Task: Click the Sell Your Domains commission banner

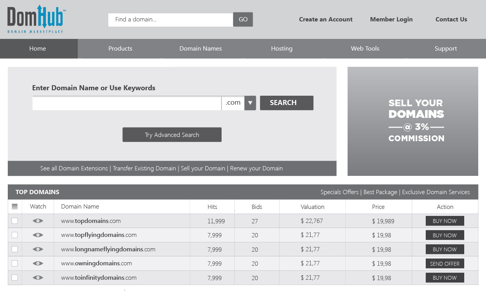Action: point(413,121)
